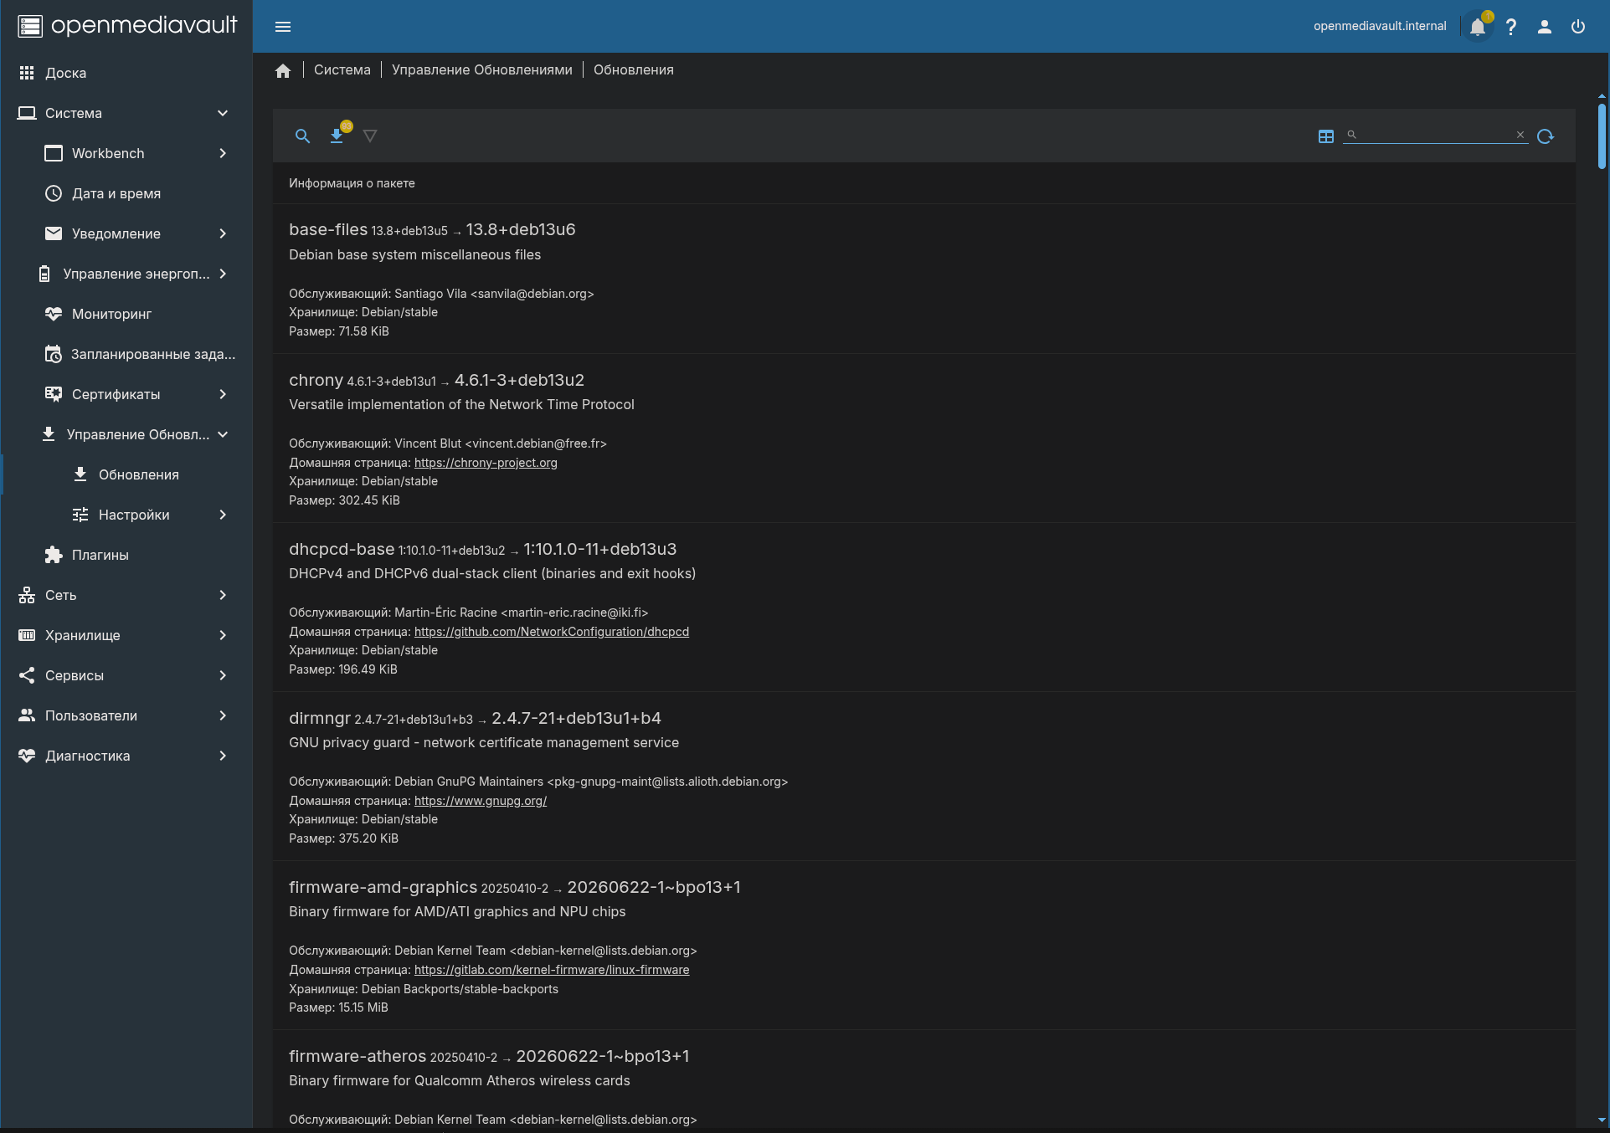Expand the Сеть section chevron
This screenshot has width=1610, height=1133.
point(223,595)
